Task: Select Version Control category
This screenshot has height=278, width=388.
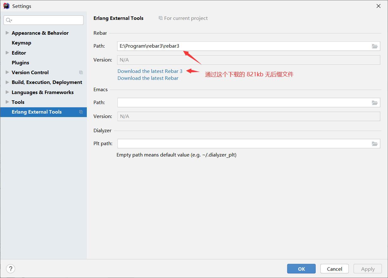Action: click(x=30, y=72)
